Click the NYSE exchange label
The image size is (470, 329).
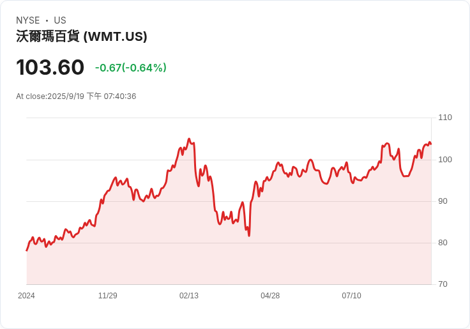[x=27, y=20]
